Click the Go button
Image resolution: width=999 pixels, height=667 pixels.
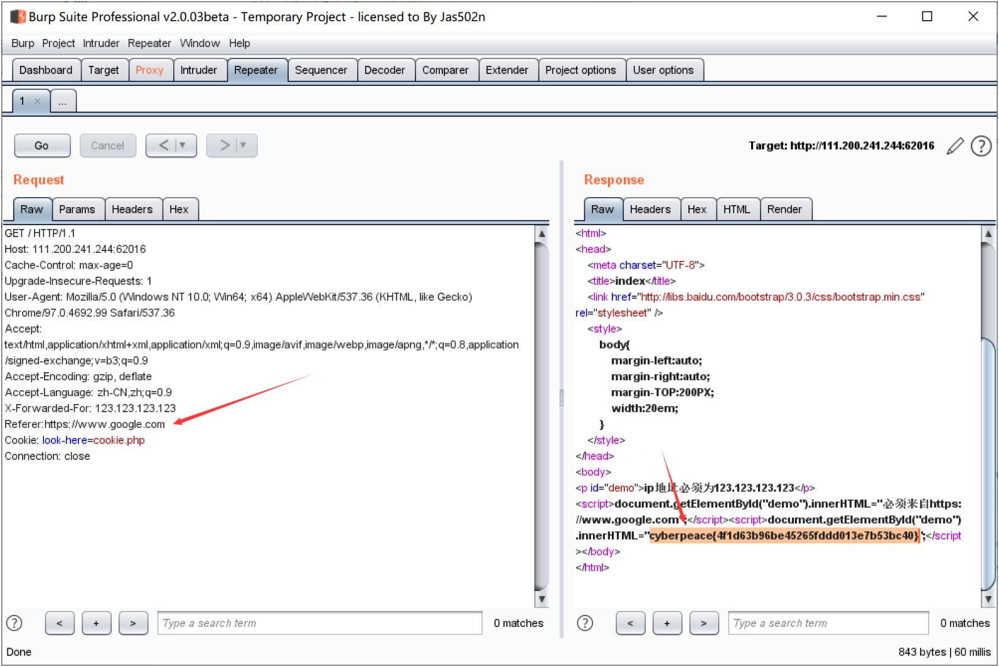(x=42, y=146)
